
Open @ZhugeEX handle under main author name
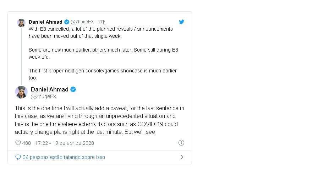43,97
